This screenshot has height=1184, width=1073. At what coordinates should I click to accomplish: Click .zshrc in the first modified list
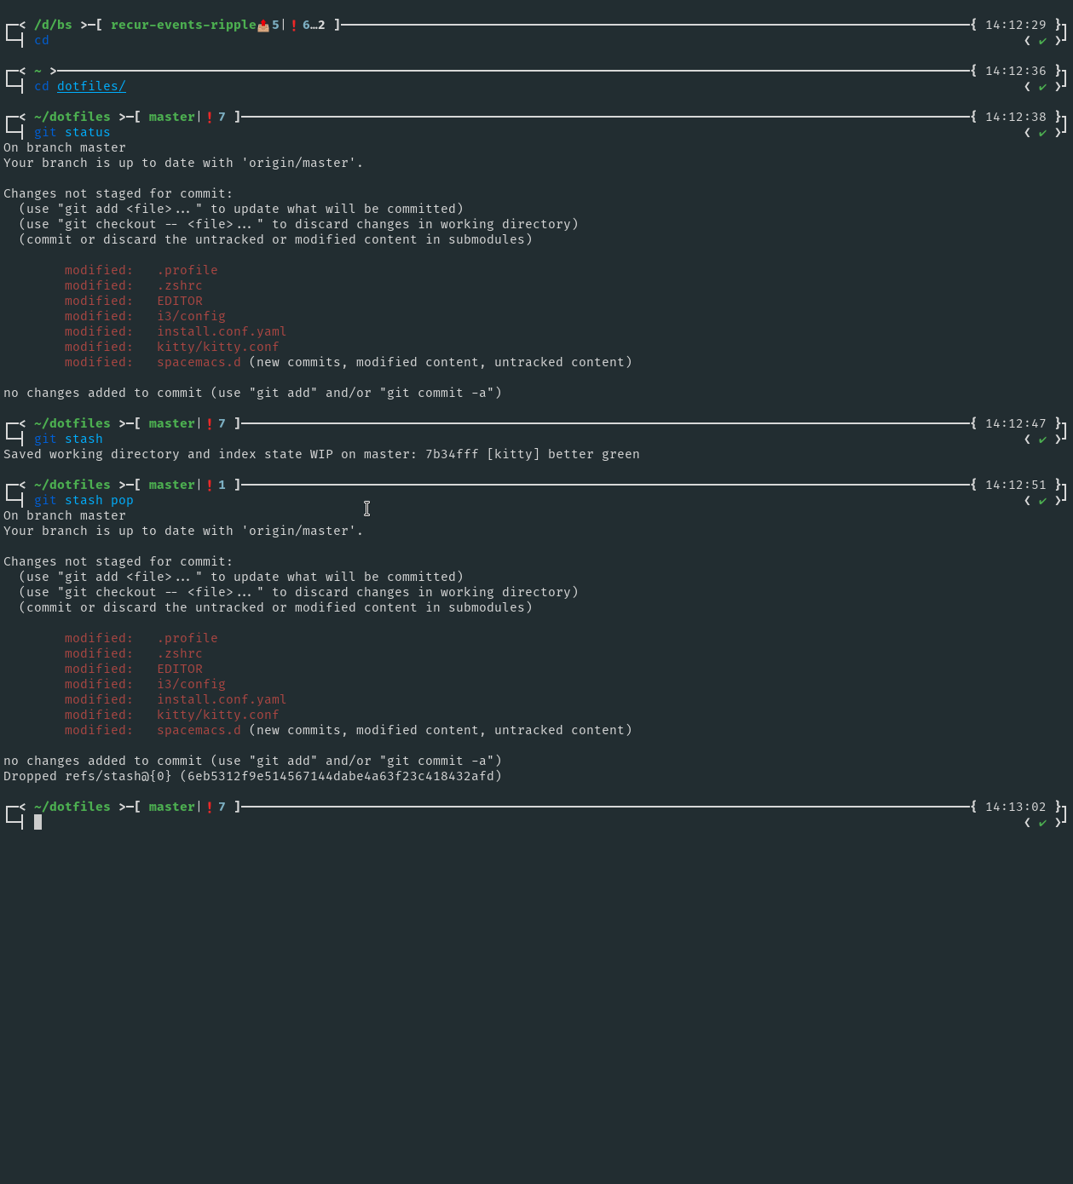(180, 285)
